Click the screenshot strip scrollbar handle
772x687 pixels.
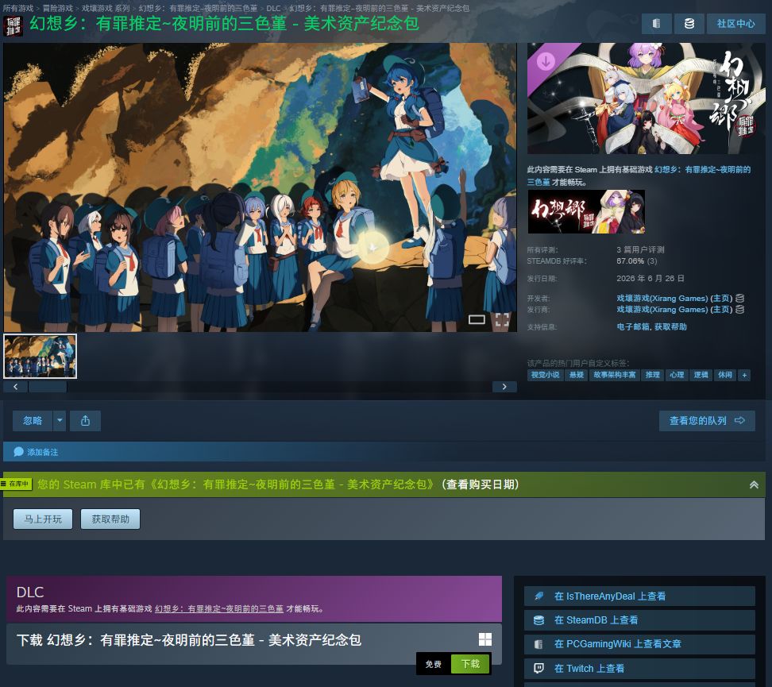pos(48,387)
